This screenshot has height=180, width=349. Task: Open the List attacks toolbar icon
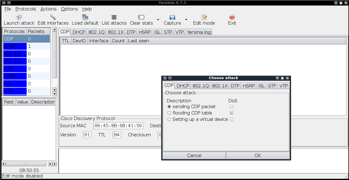pos(114,17)
